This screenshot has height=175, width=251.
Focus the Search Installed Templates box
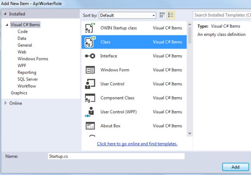coord(222,15)
